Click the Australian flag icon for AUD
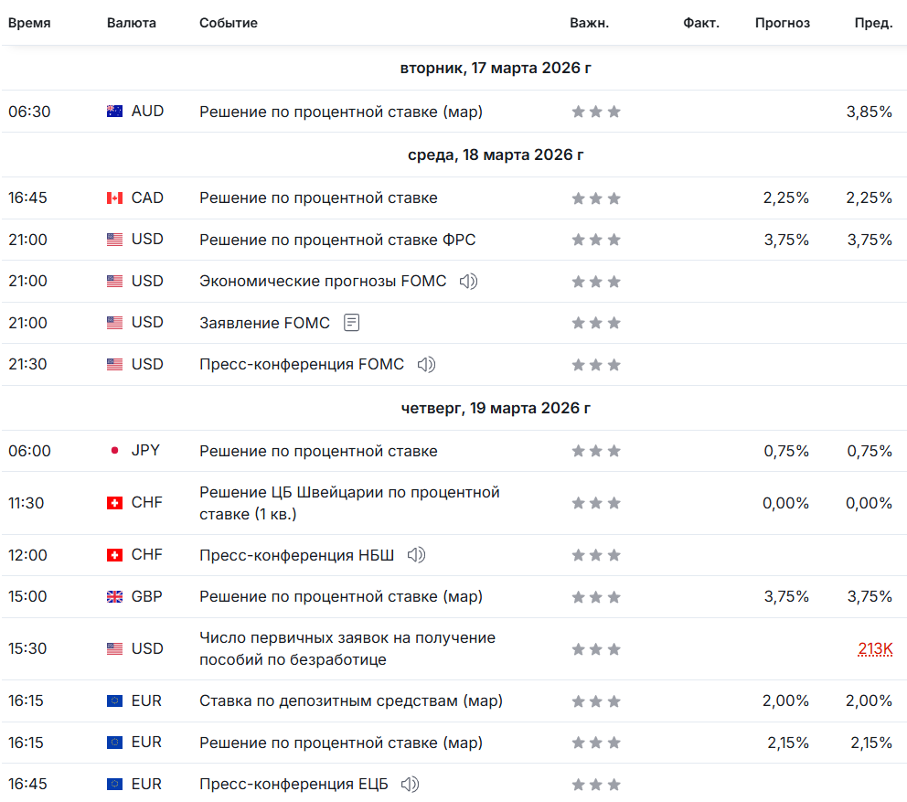 [x=114, y=112]
